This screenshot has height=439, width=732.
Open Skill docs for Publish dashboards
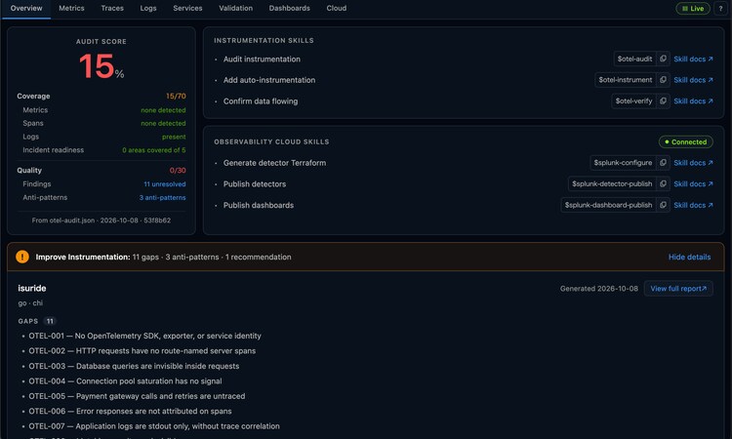pos(693,205)
